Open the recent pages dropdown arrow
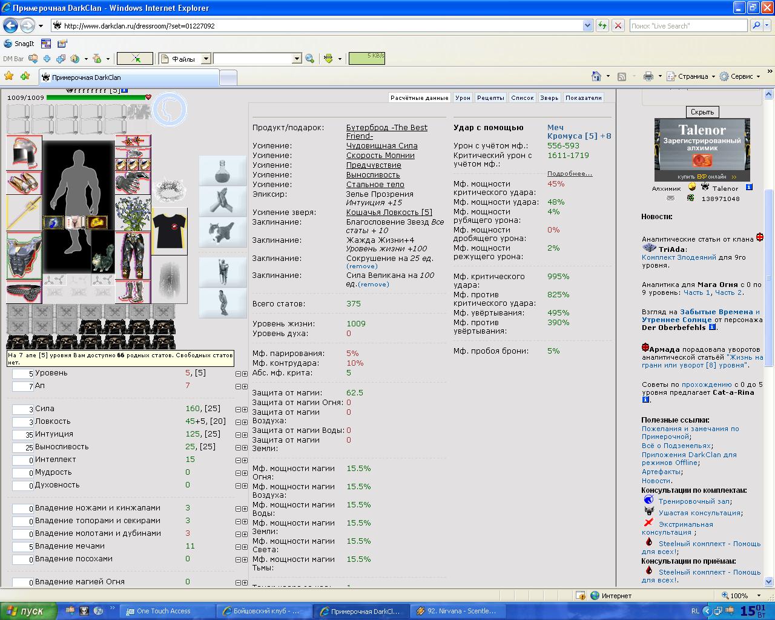 [41, 25]
